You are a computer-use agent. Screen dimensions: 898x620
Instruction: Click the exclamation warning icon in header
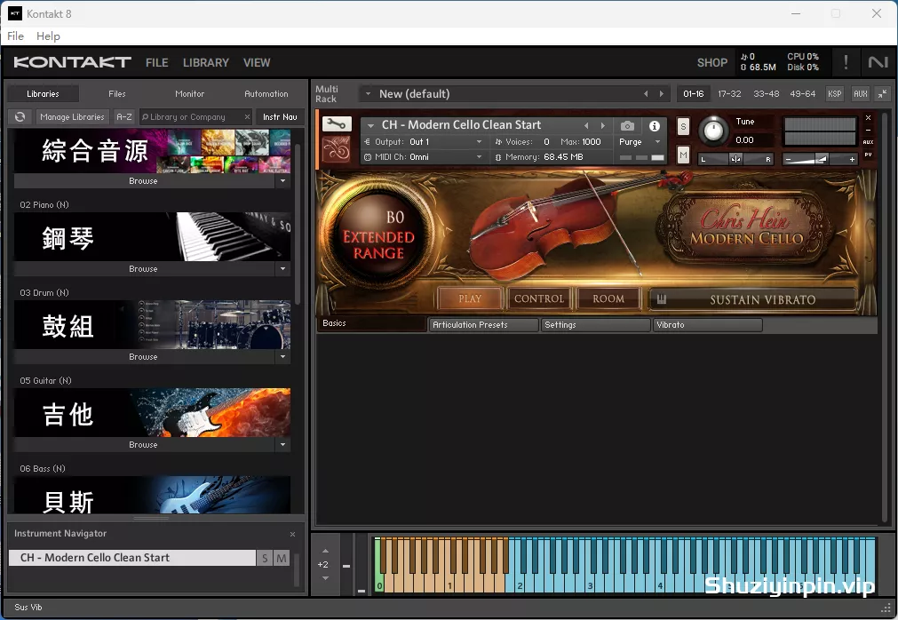coord(846,62)
